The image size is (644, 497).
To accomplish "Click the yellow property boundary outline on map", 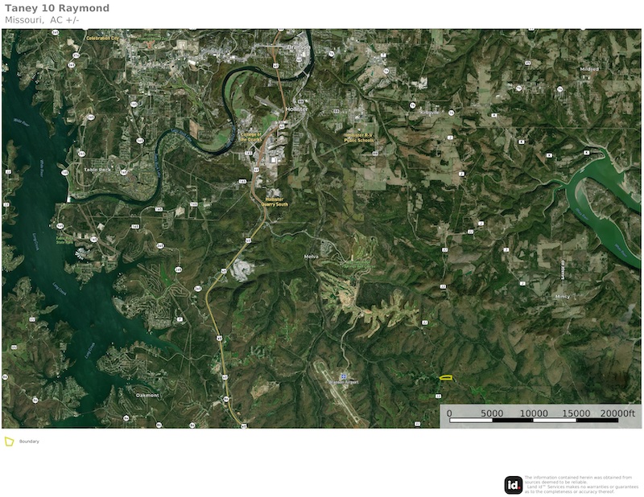I will [446, 377].
